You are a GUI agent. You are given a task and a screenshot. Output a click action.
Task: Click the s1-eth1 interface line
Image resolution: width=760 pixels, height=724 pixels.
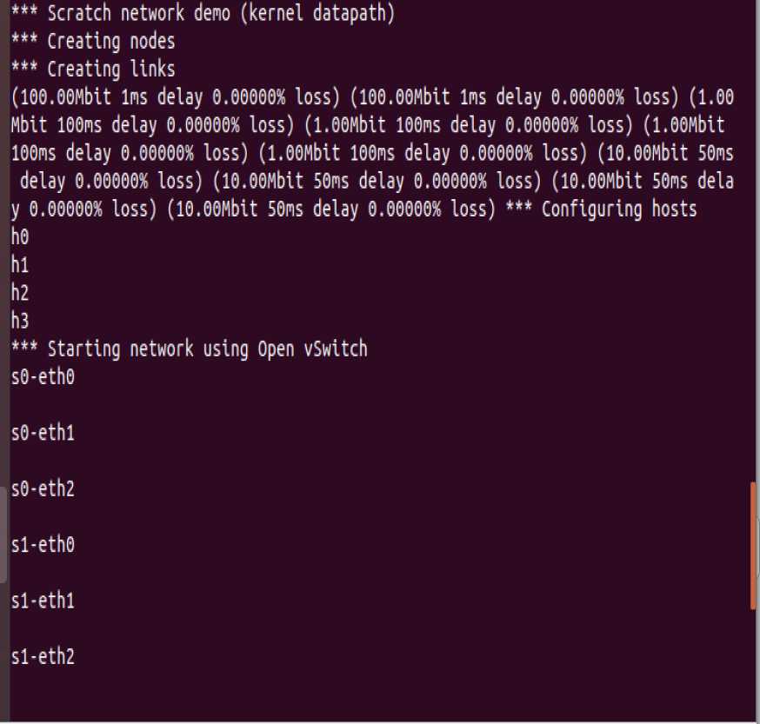43,601
